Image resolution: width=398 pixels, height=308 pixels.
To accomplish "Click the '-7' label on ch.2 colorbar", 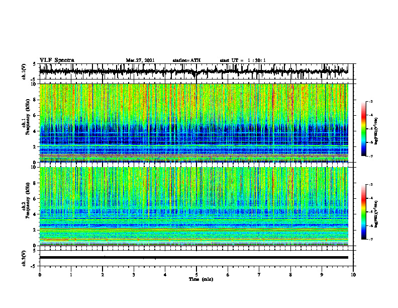I will pyautogui.click(x=370, y=240).
